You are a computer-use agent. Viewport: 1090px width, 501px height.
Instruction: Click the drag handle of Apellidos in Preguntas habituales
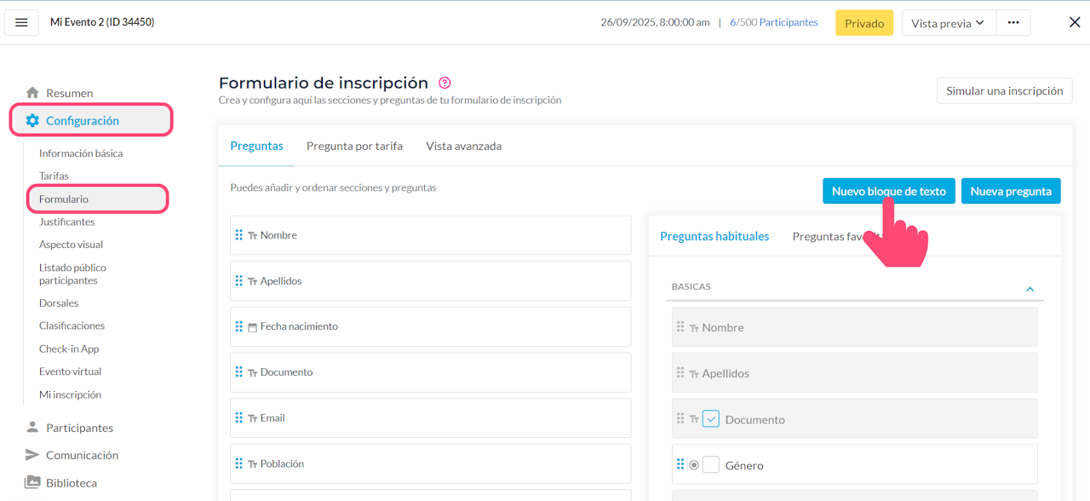680,372
